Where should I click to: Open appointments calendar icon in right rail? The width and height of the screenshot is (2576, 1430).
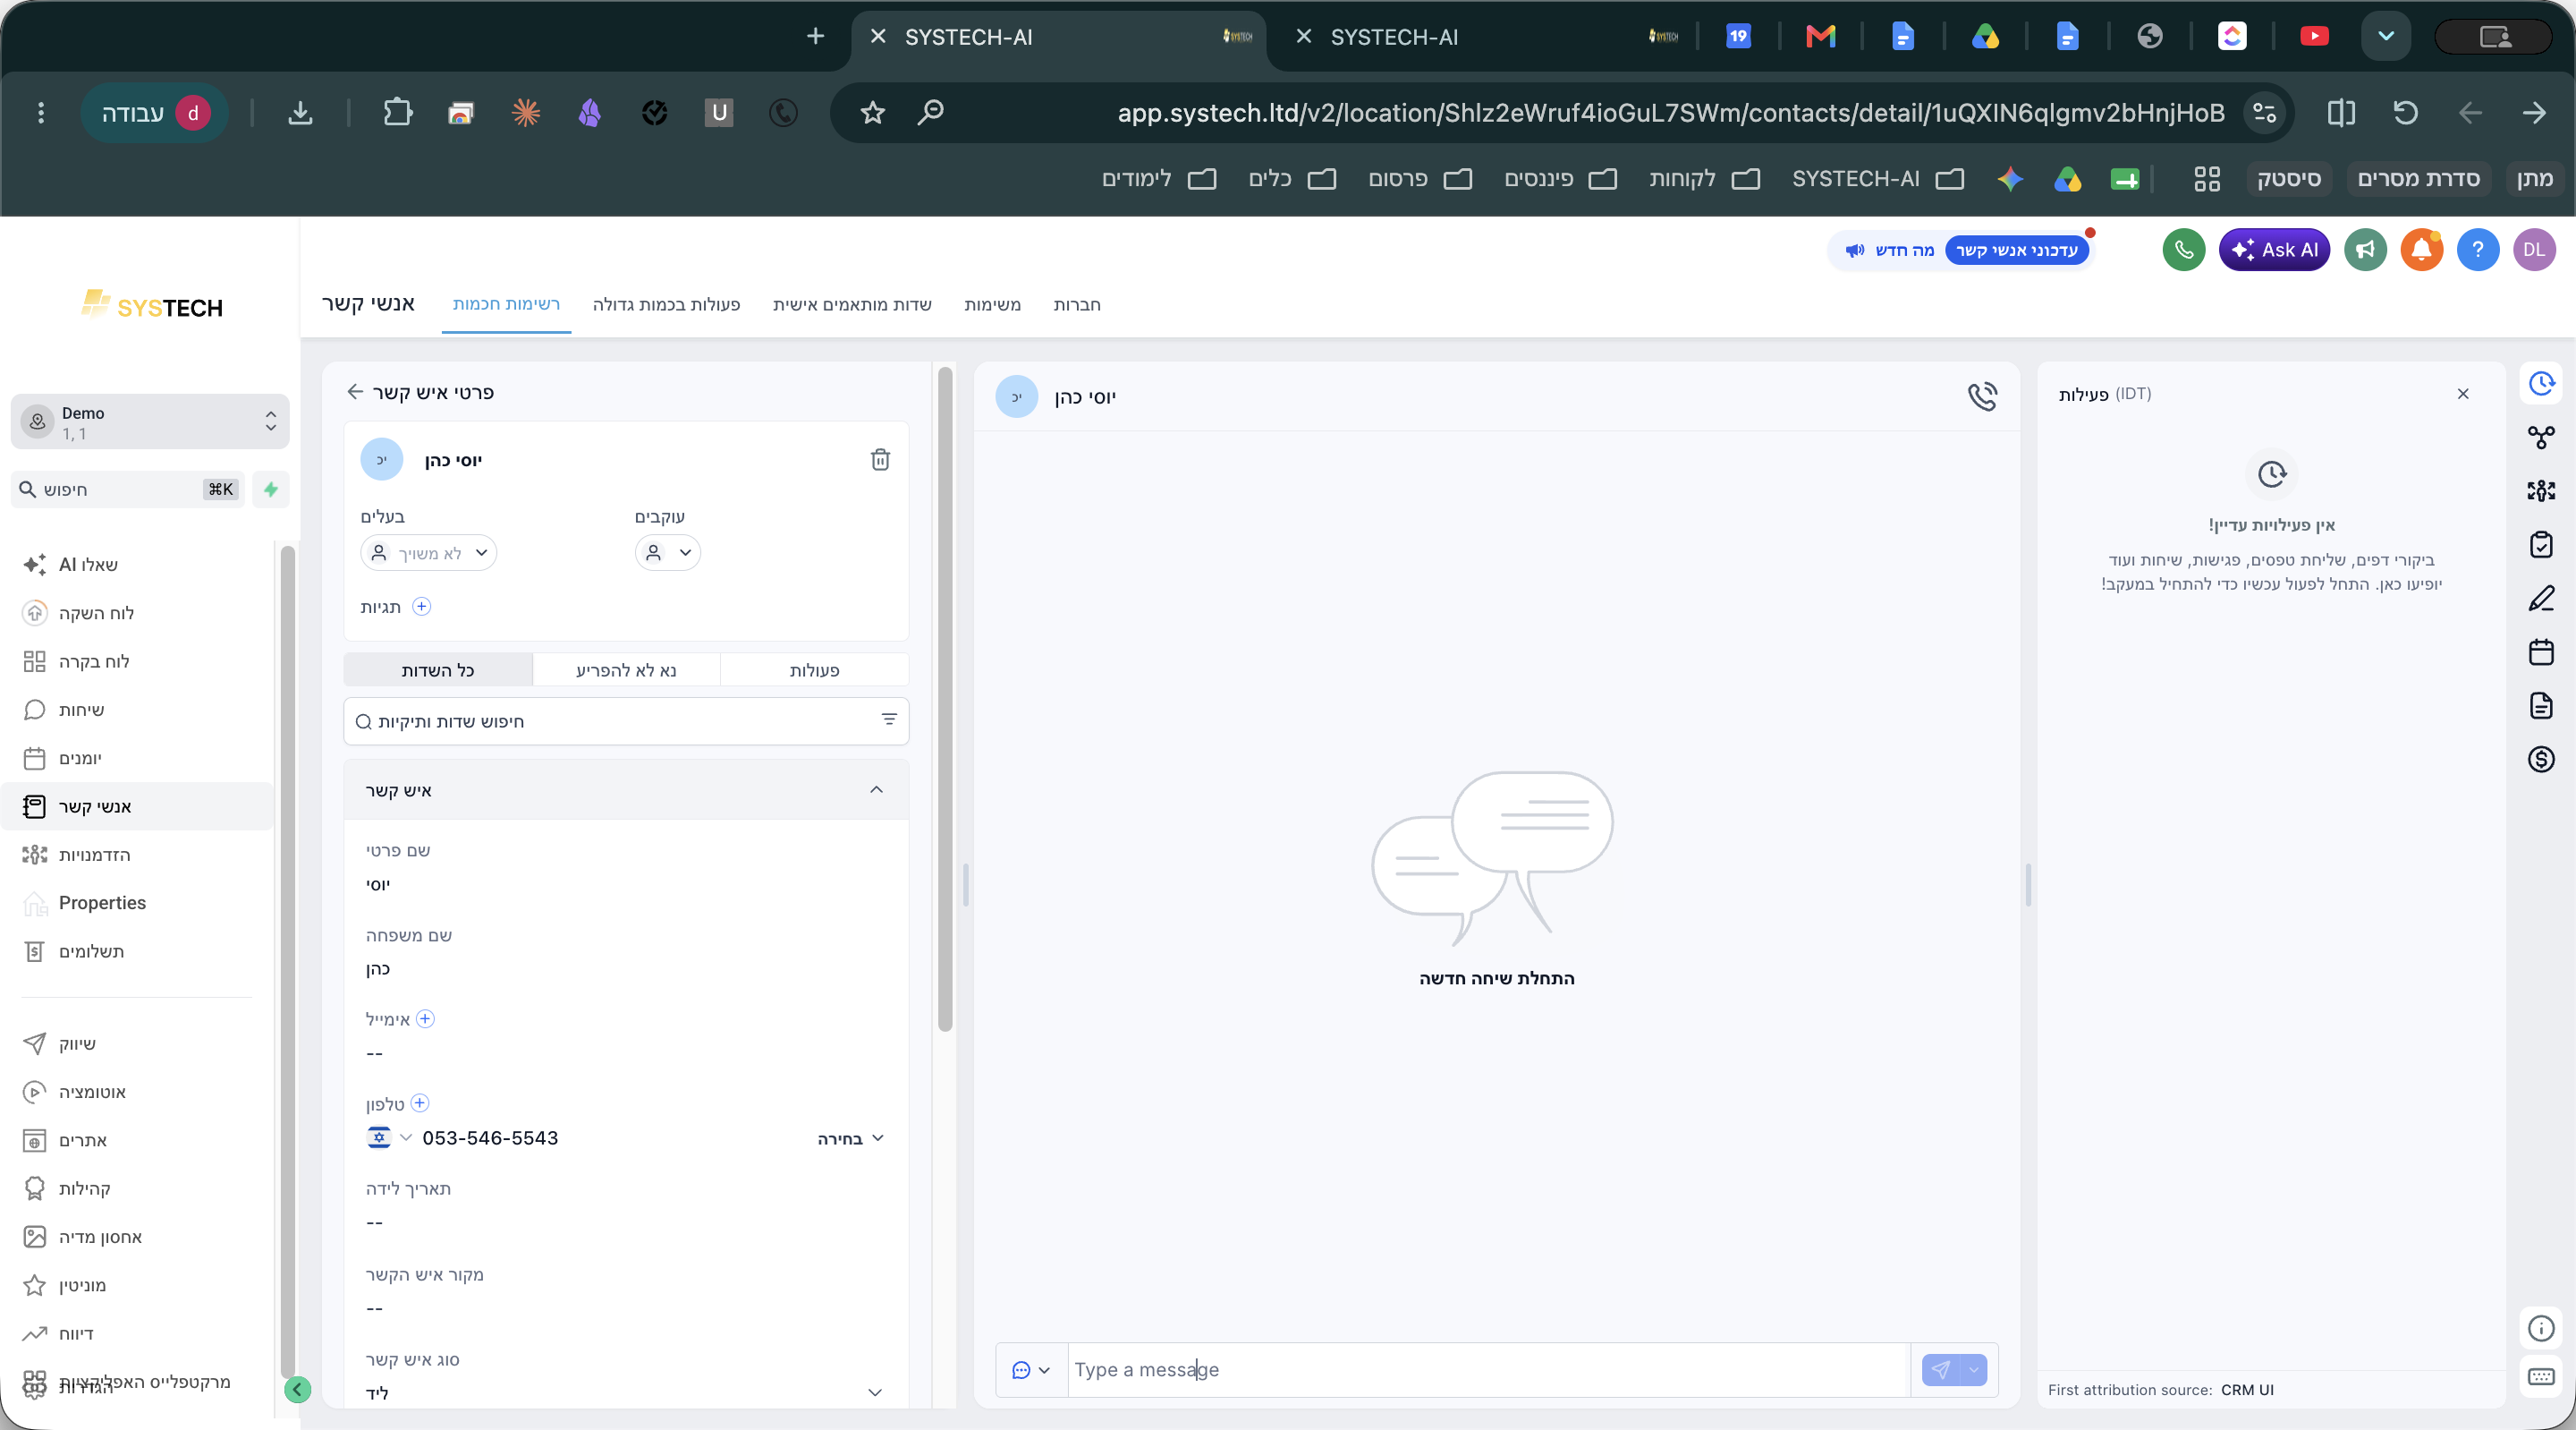coord(2541,651)
